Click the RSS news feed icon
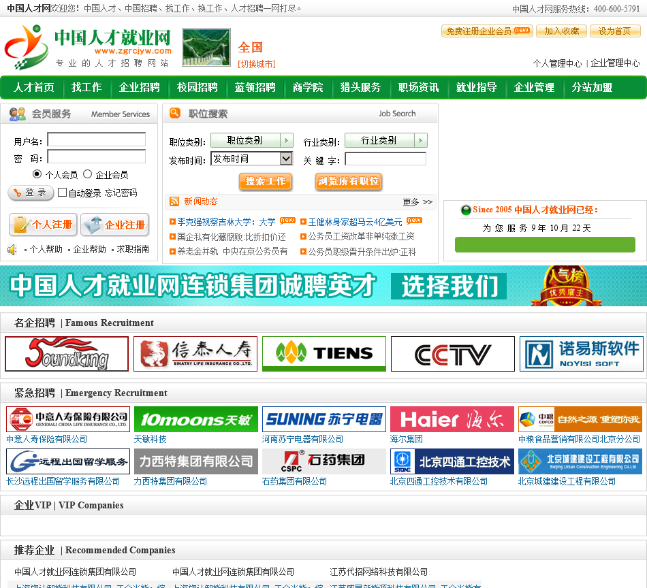The height and width of the screenshot is (588, 647). [174, 201]
